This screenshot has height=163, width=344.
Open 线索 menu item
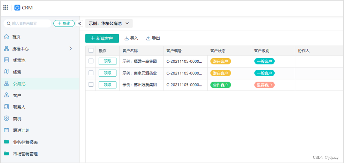click(x=40, y=72)
